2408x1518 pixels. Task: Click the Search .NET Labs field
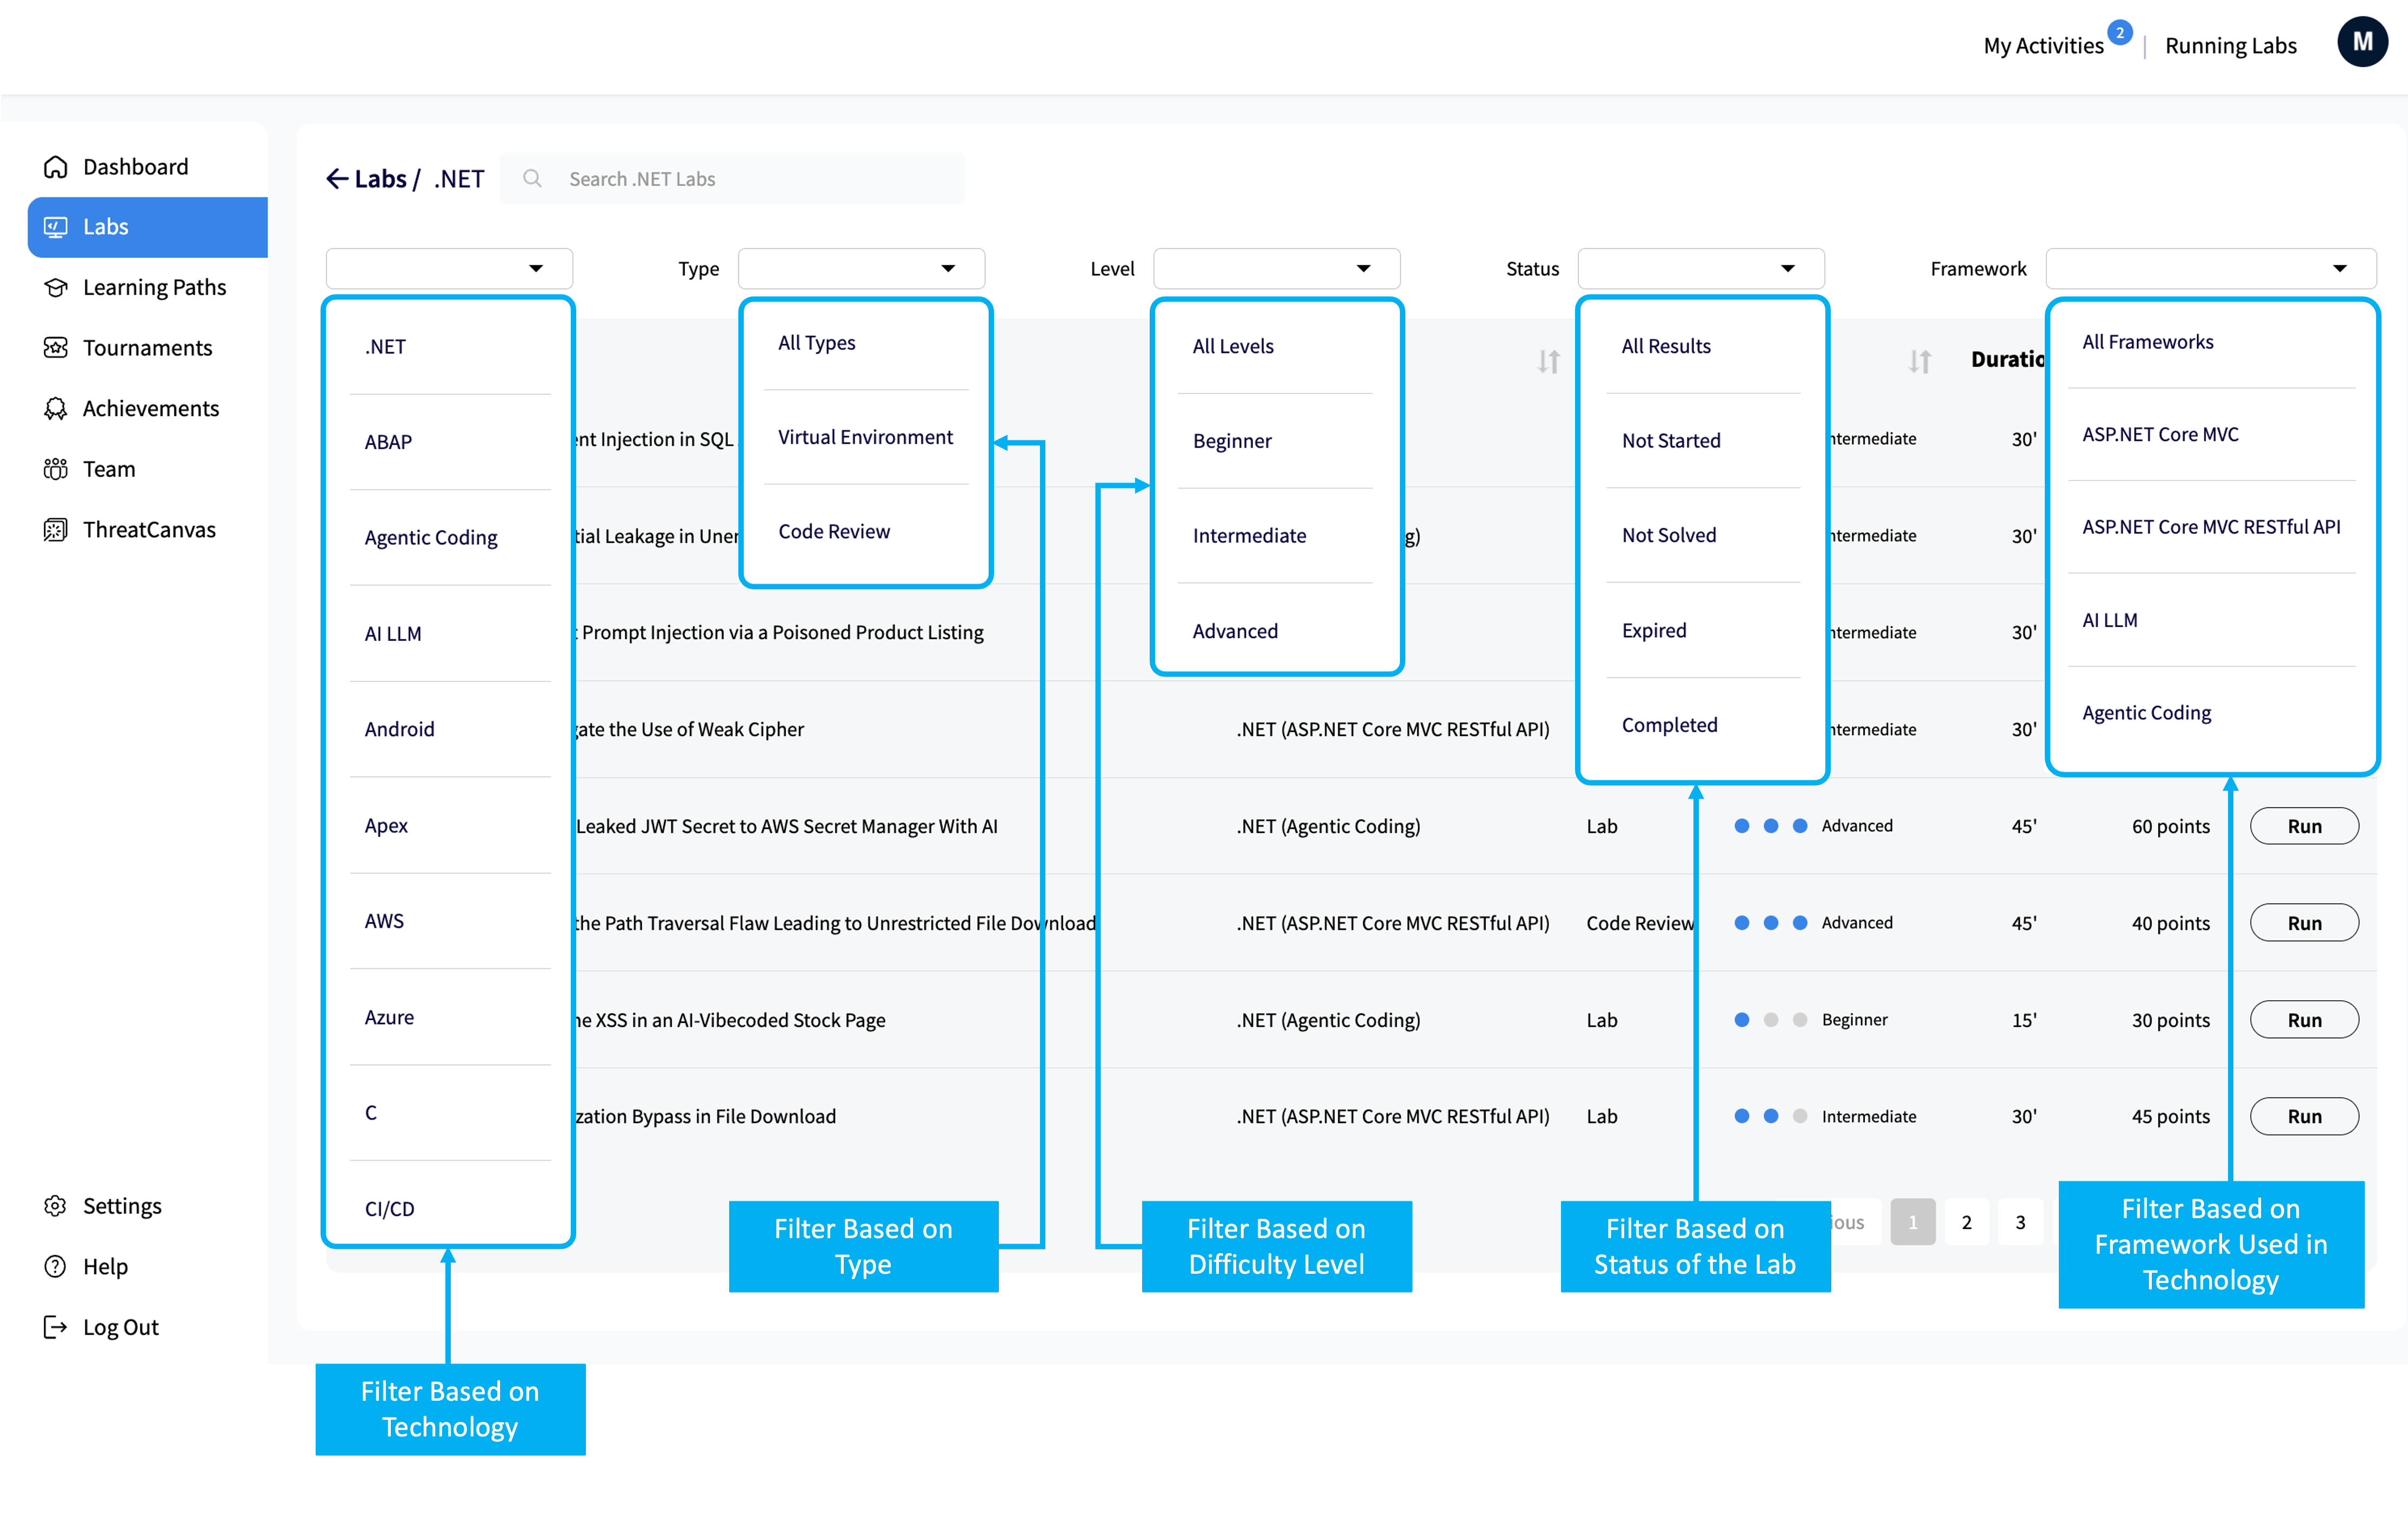[x=732, y=179]
